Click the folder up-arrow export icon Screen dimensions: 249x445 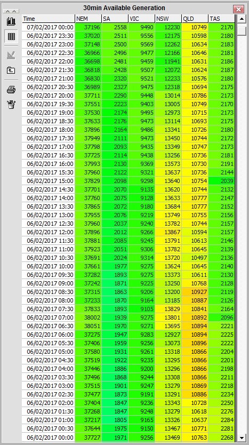pyautogui.click(x=11, y=70)
